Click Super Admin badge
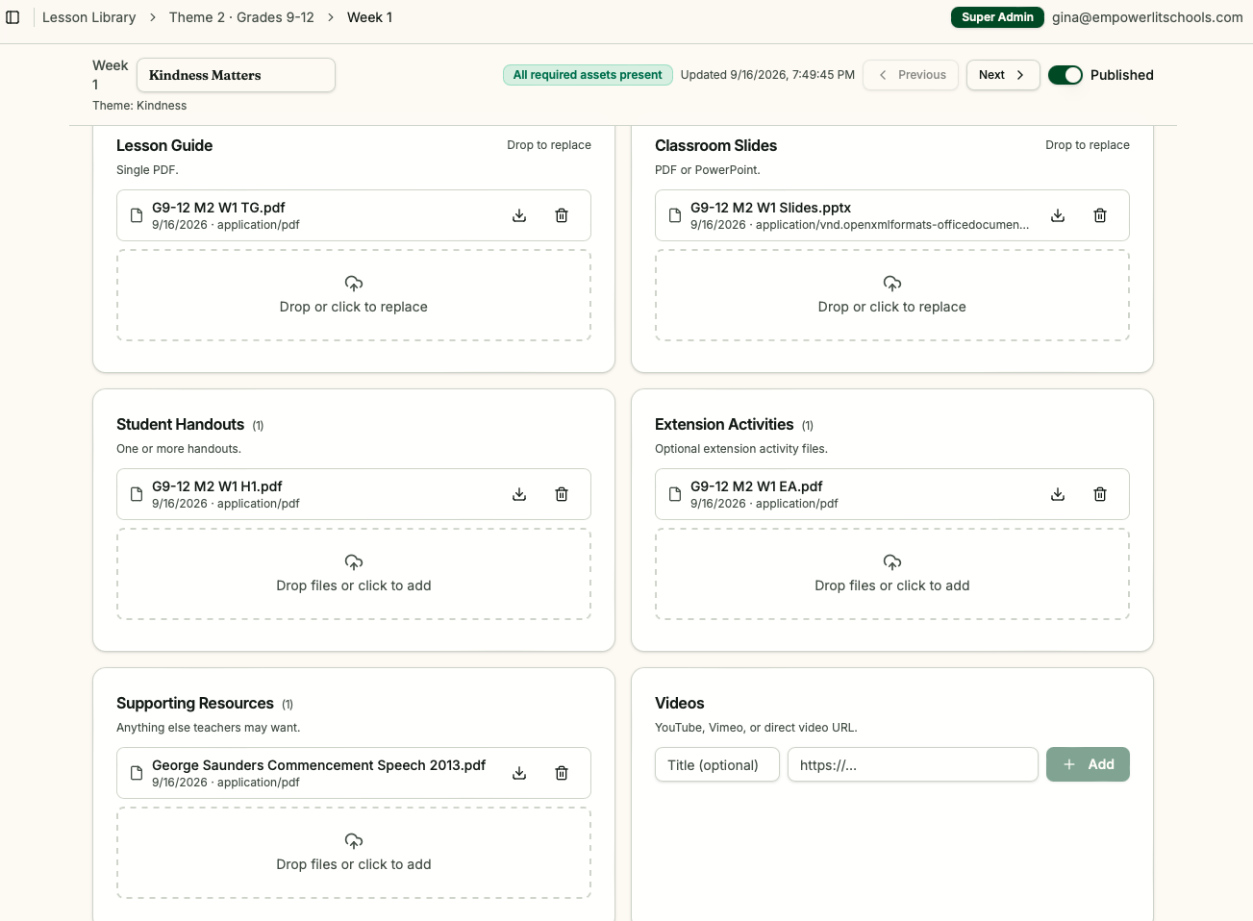1253x921 pixels. tap(997, 17)
